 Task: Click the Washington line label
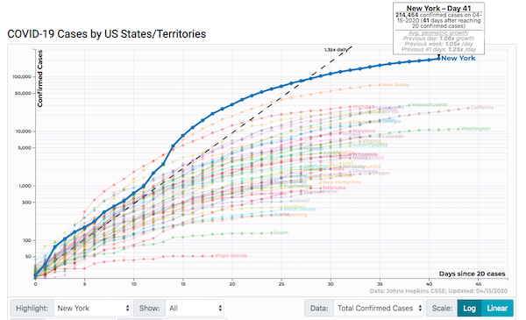pyautogui.click(x=475, y=129)
